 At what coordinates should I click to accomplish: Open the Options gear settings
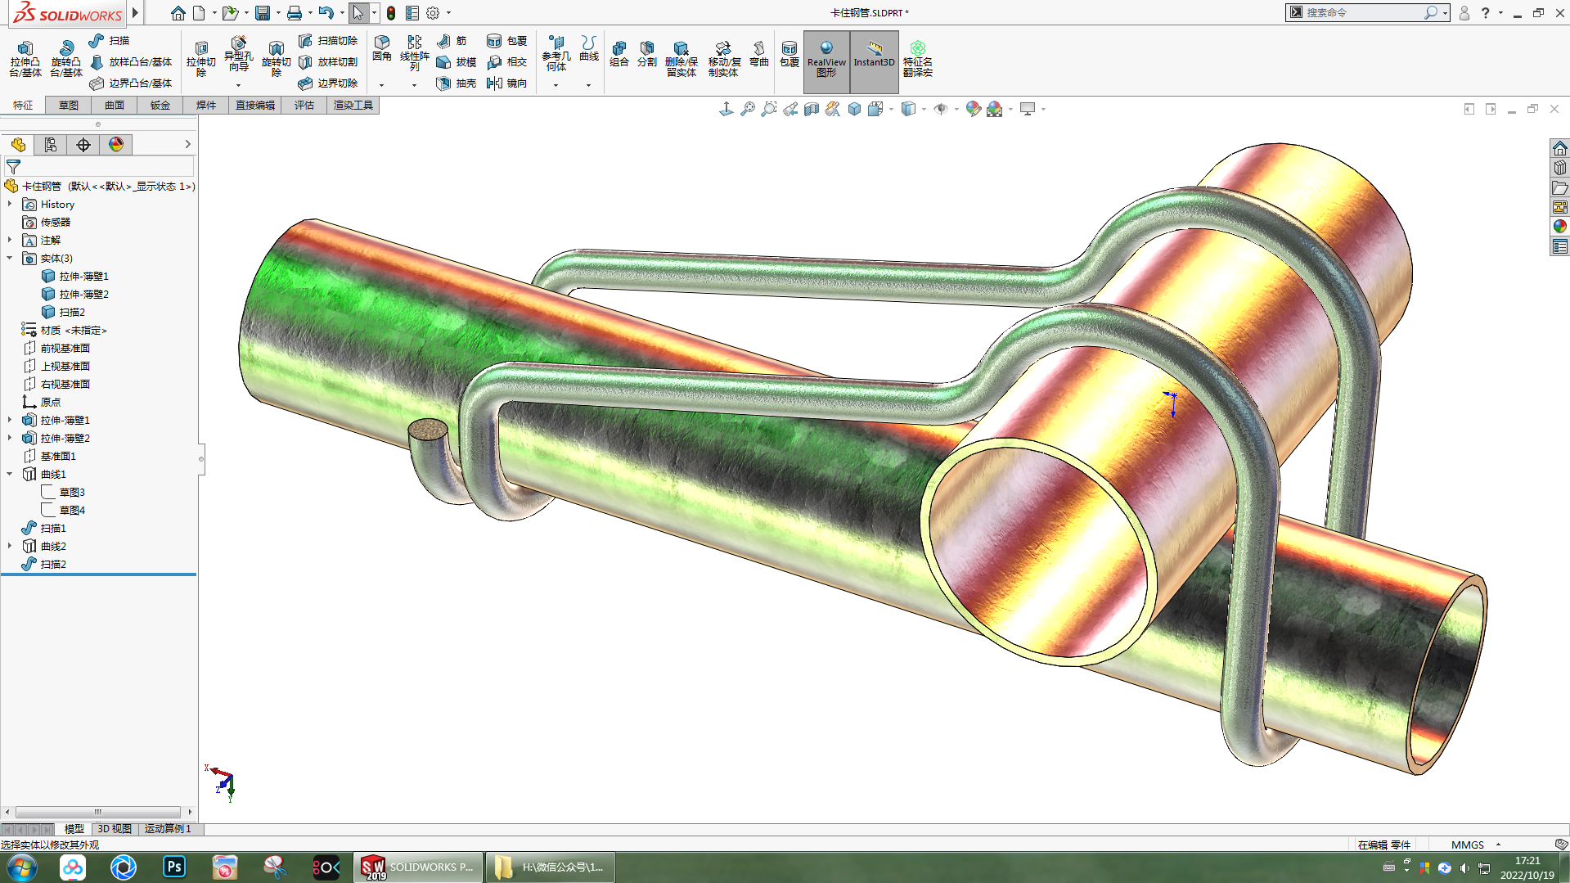click(433, 13)
